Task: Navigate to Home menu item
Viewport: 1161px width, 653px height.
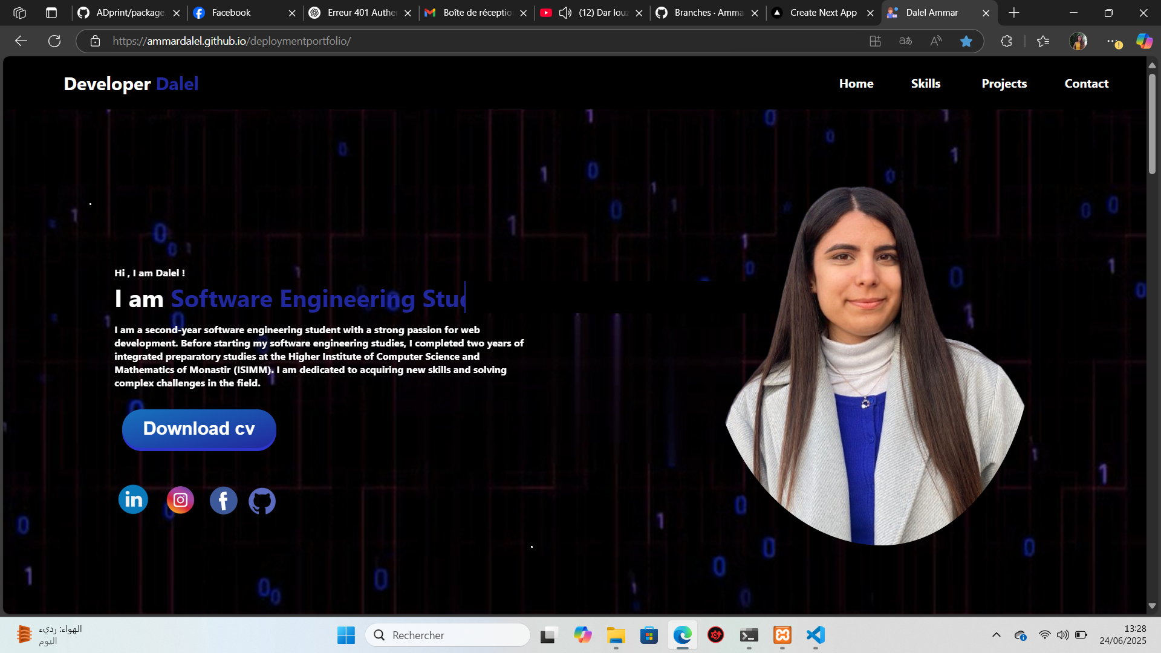Action: pyautogui.click(x=856, y=83)
